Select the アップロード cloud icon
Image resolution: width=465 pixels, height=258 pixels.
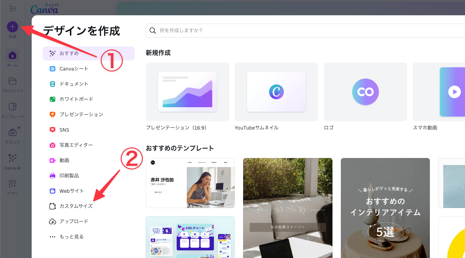(53, 222)
